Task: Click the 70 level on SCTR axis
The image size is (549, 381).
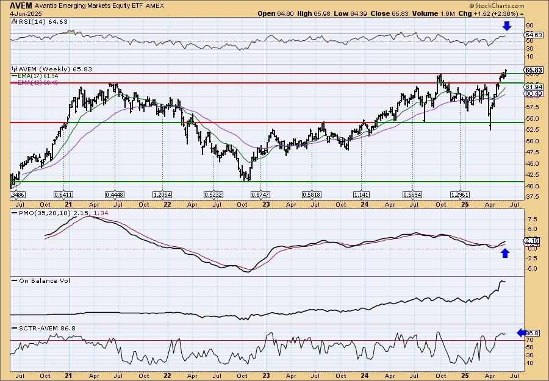Action: tap(529, 340)
